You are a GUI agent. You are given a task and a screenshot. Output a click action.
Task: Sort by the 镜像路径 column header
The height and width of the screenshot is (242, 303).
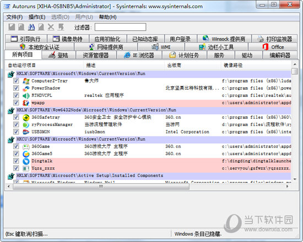point(256,65)
